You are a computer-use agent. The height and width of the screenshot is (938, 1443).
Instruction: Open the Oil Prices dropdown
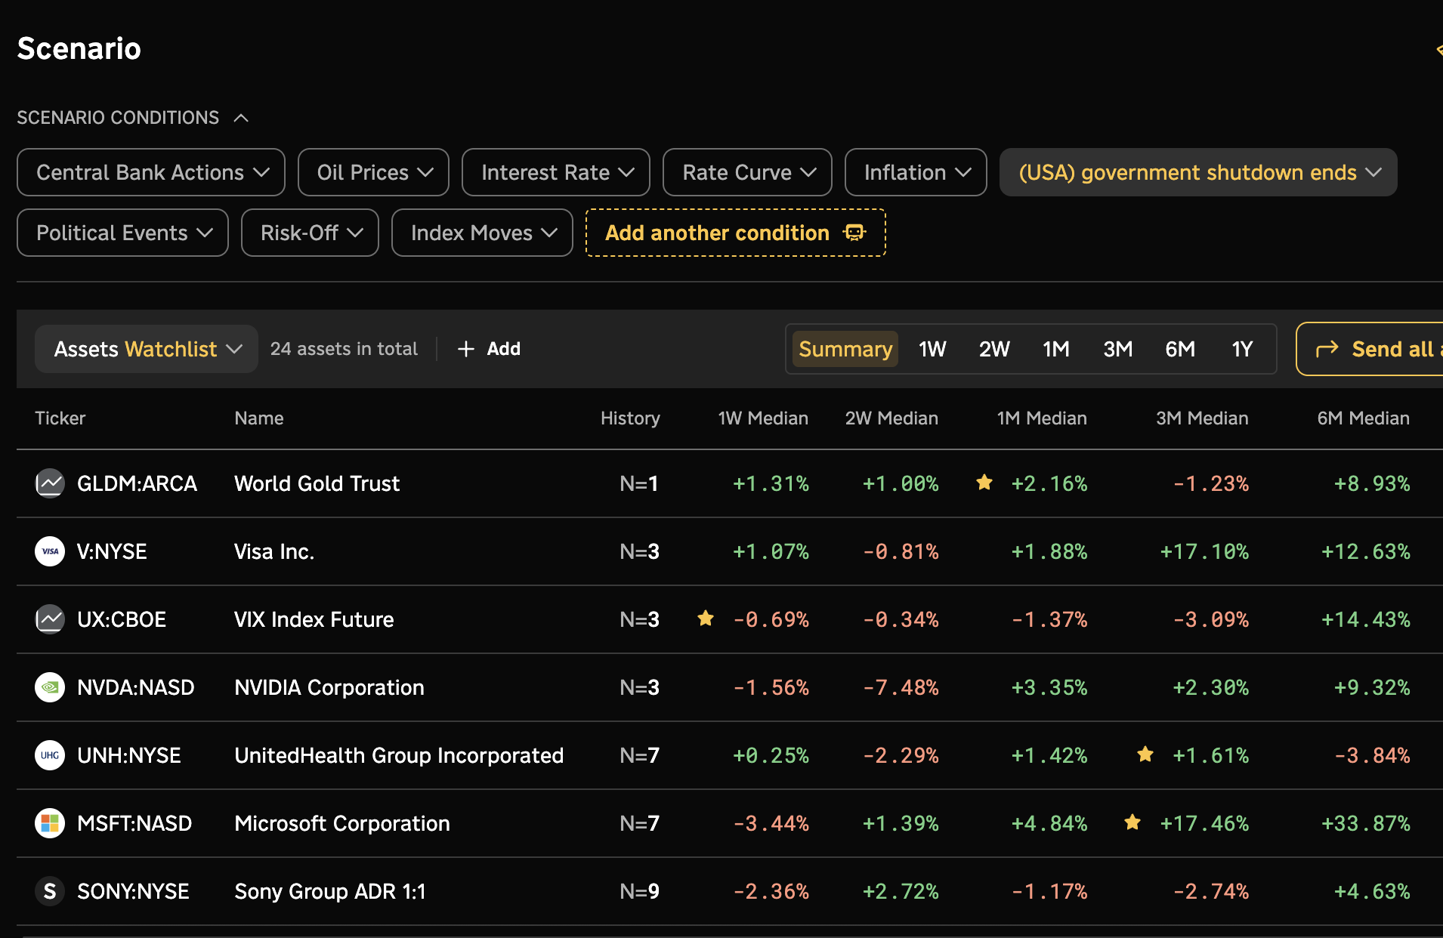coord(373,172)
